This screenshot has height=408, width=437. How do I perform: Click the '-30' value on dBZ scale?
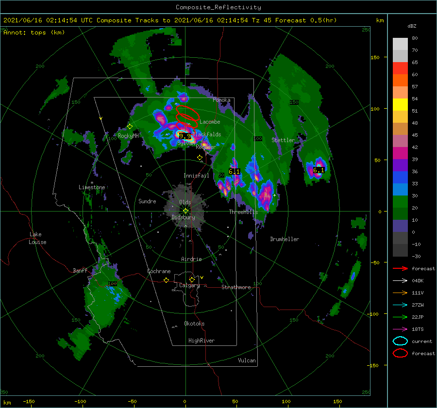(x=416, y=257)
